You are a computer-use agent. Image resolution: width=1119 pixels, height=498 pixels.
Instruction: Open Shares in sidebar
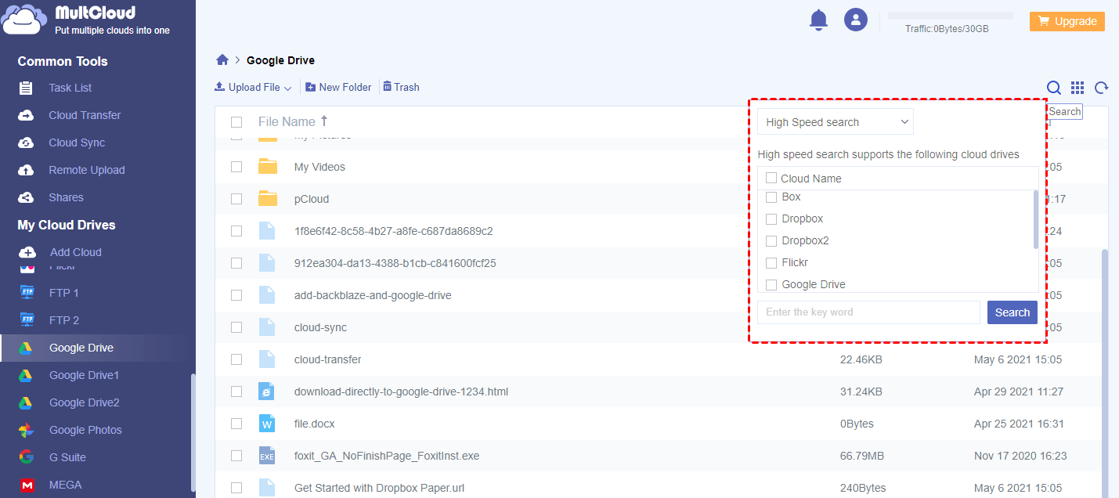coord(66,197)
